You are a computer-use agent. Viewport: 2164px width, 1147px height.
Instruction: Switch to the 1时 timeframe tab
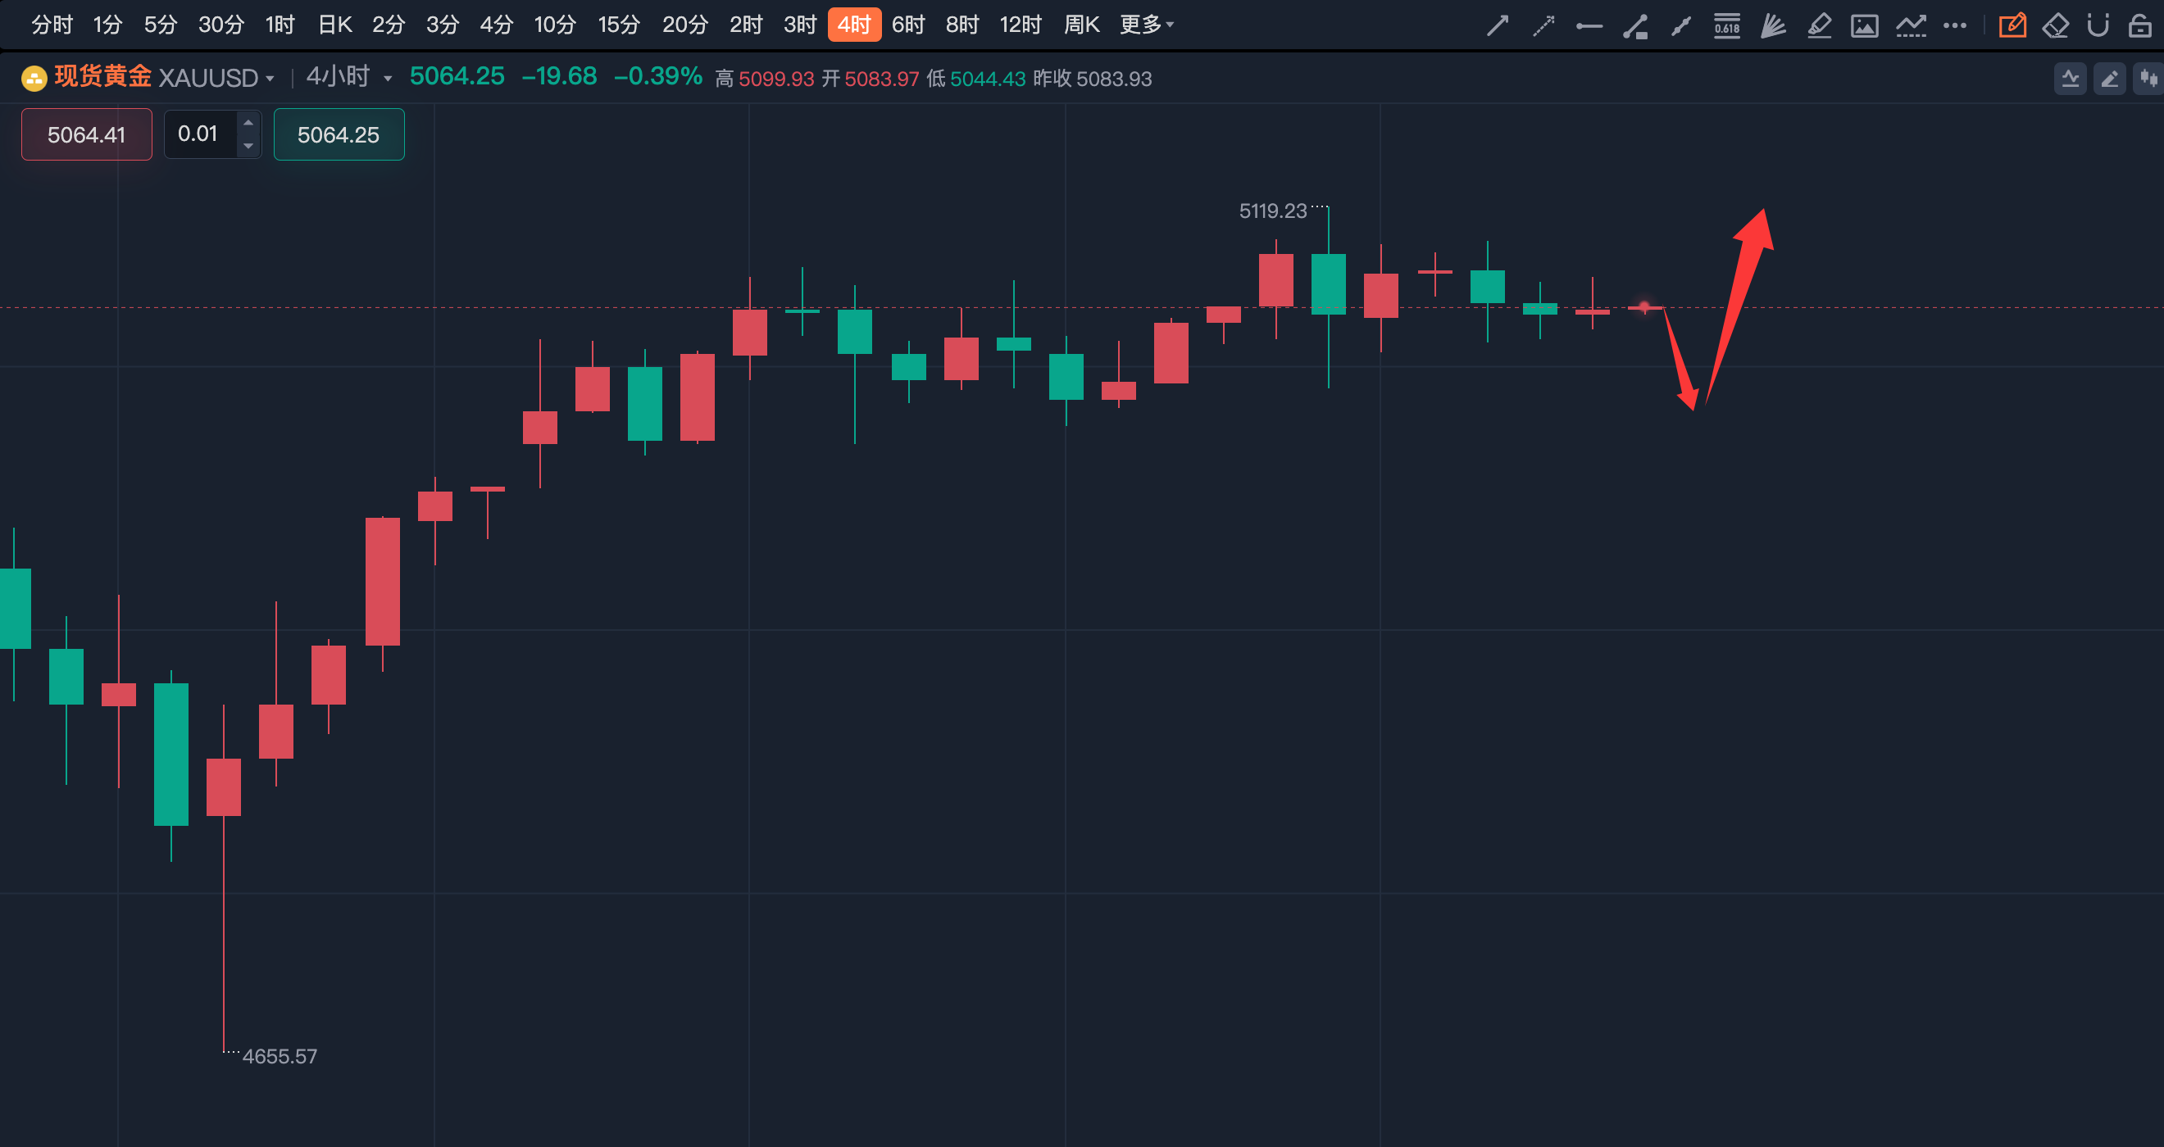[280, 25]
